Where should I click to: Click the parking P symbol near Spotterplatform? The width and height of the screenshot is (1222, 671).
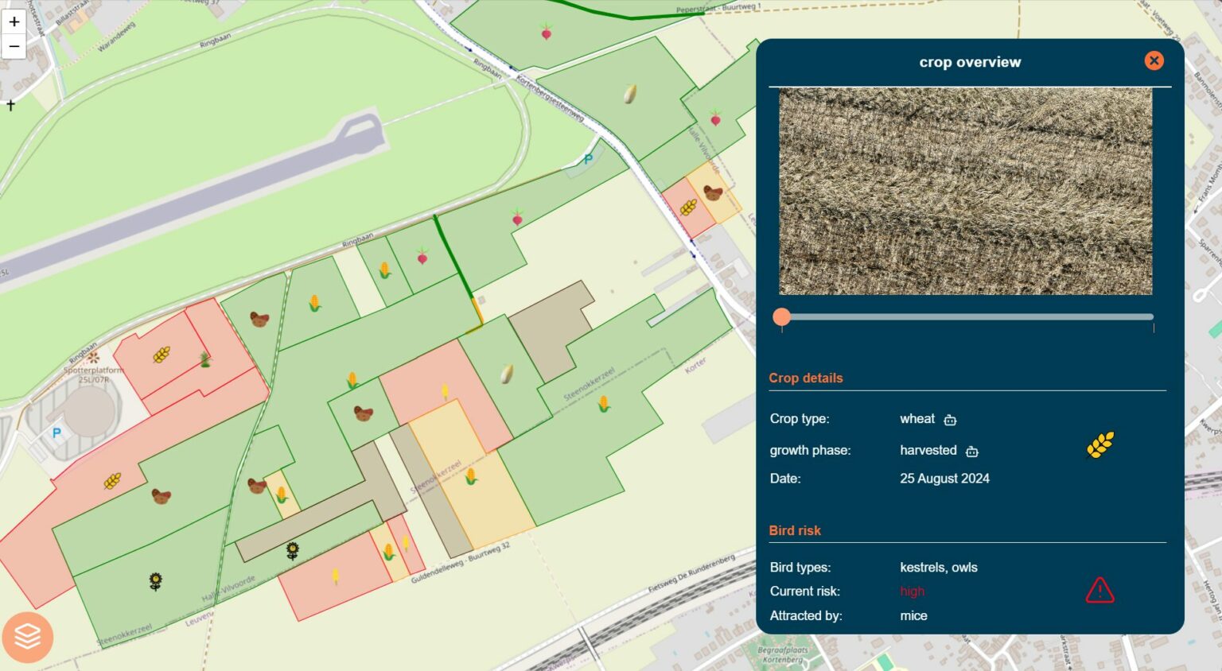pyautogui.click(x=56, y=433)
